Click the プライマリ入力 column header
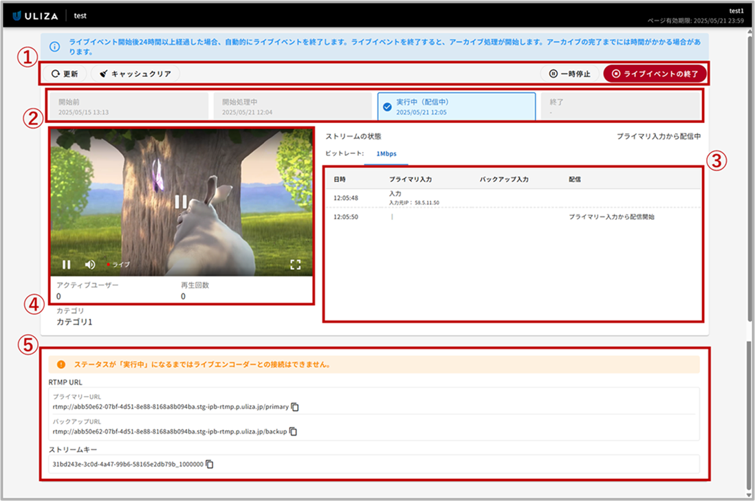The width and height of the screenshot is (755, 501). point(411,179)
